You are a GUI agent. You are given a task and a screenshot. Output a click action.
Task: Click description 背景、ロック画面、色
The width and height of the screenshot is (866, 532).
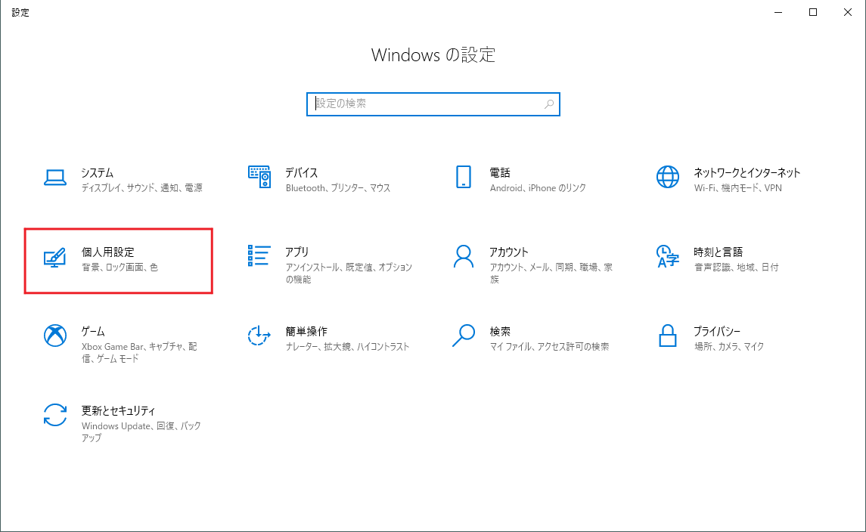pos(120,268)
